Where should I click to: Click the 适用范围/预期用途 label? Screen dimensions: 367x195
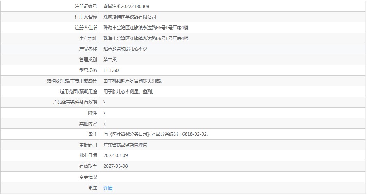[78, 92]
